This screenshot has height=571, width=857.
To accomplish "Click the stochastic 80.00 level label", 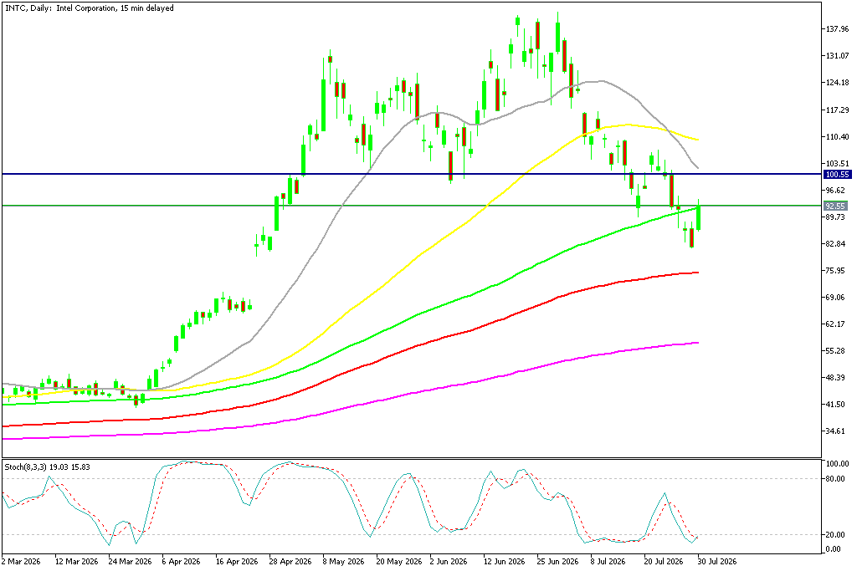I will [x=836, y=479].
